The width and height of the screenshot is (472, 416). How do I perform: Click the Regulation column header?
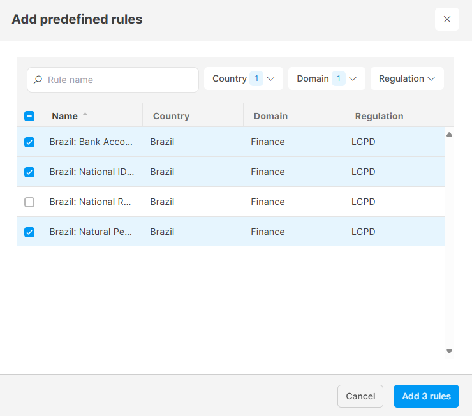pyautogui.click(x=379, y=116)
